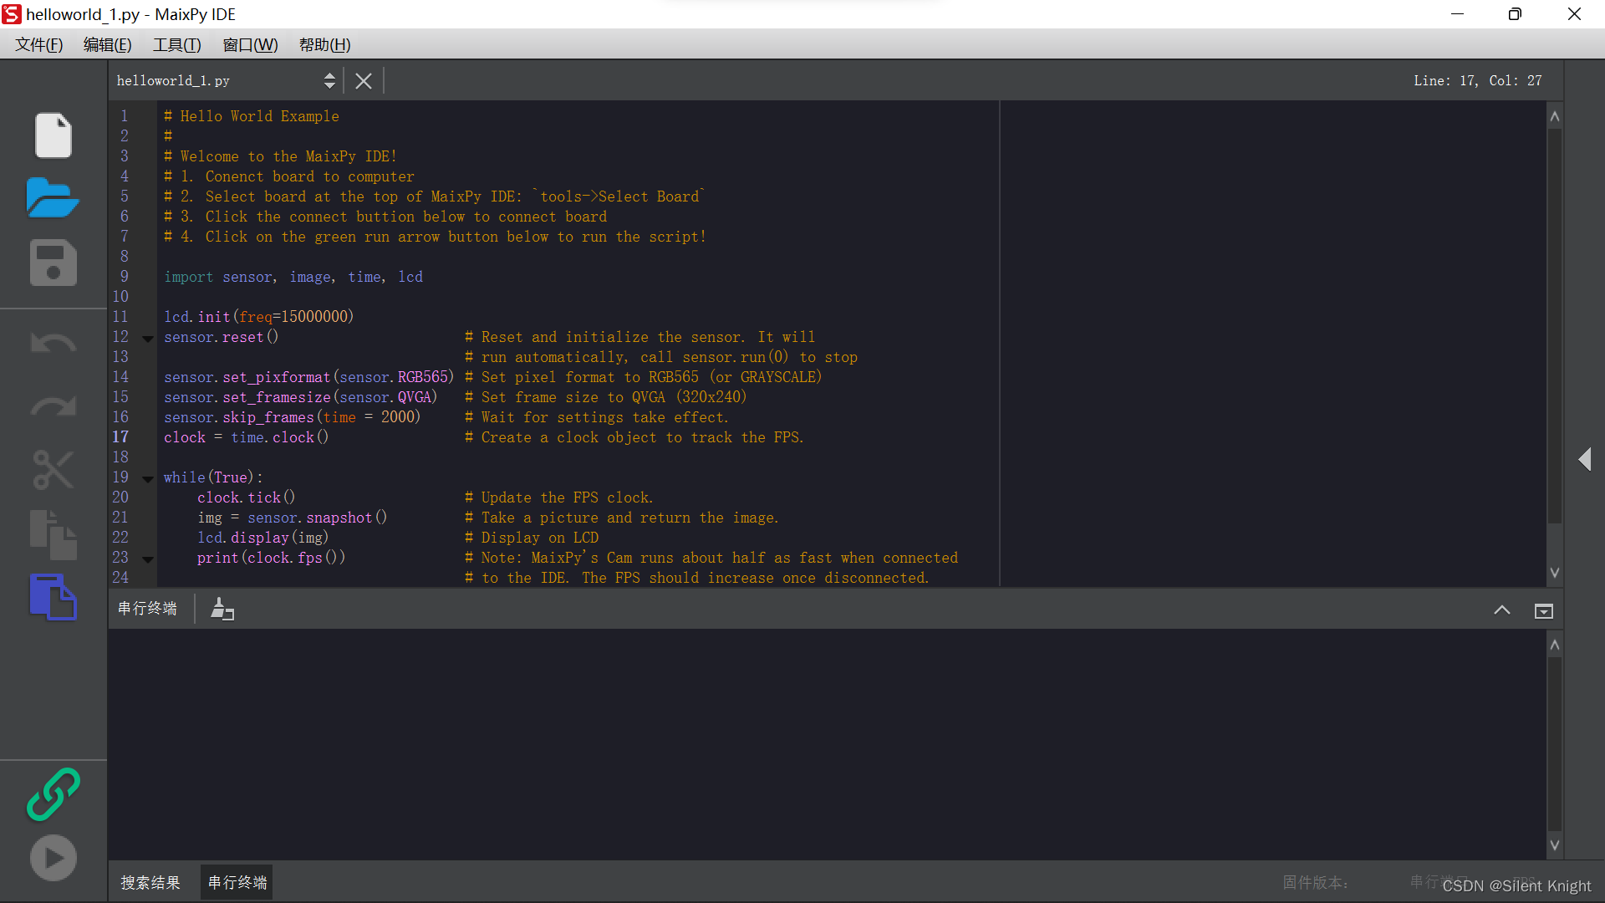
Task: Fold the while loop at line 19
Action: pyautogui.click(x=148, y=479)
